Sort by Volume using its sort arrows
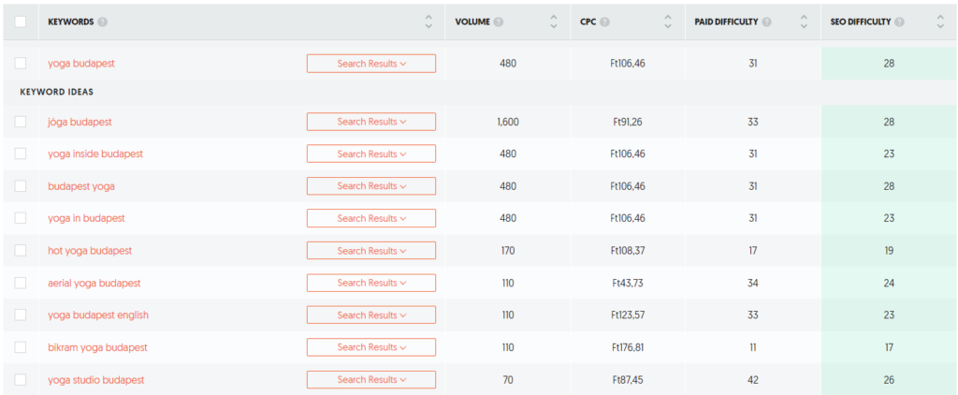 pos(554,22)
